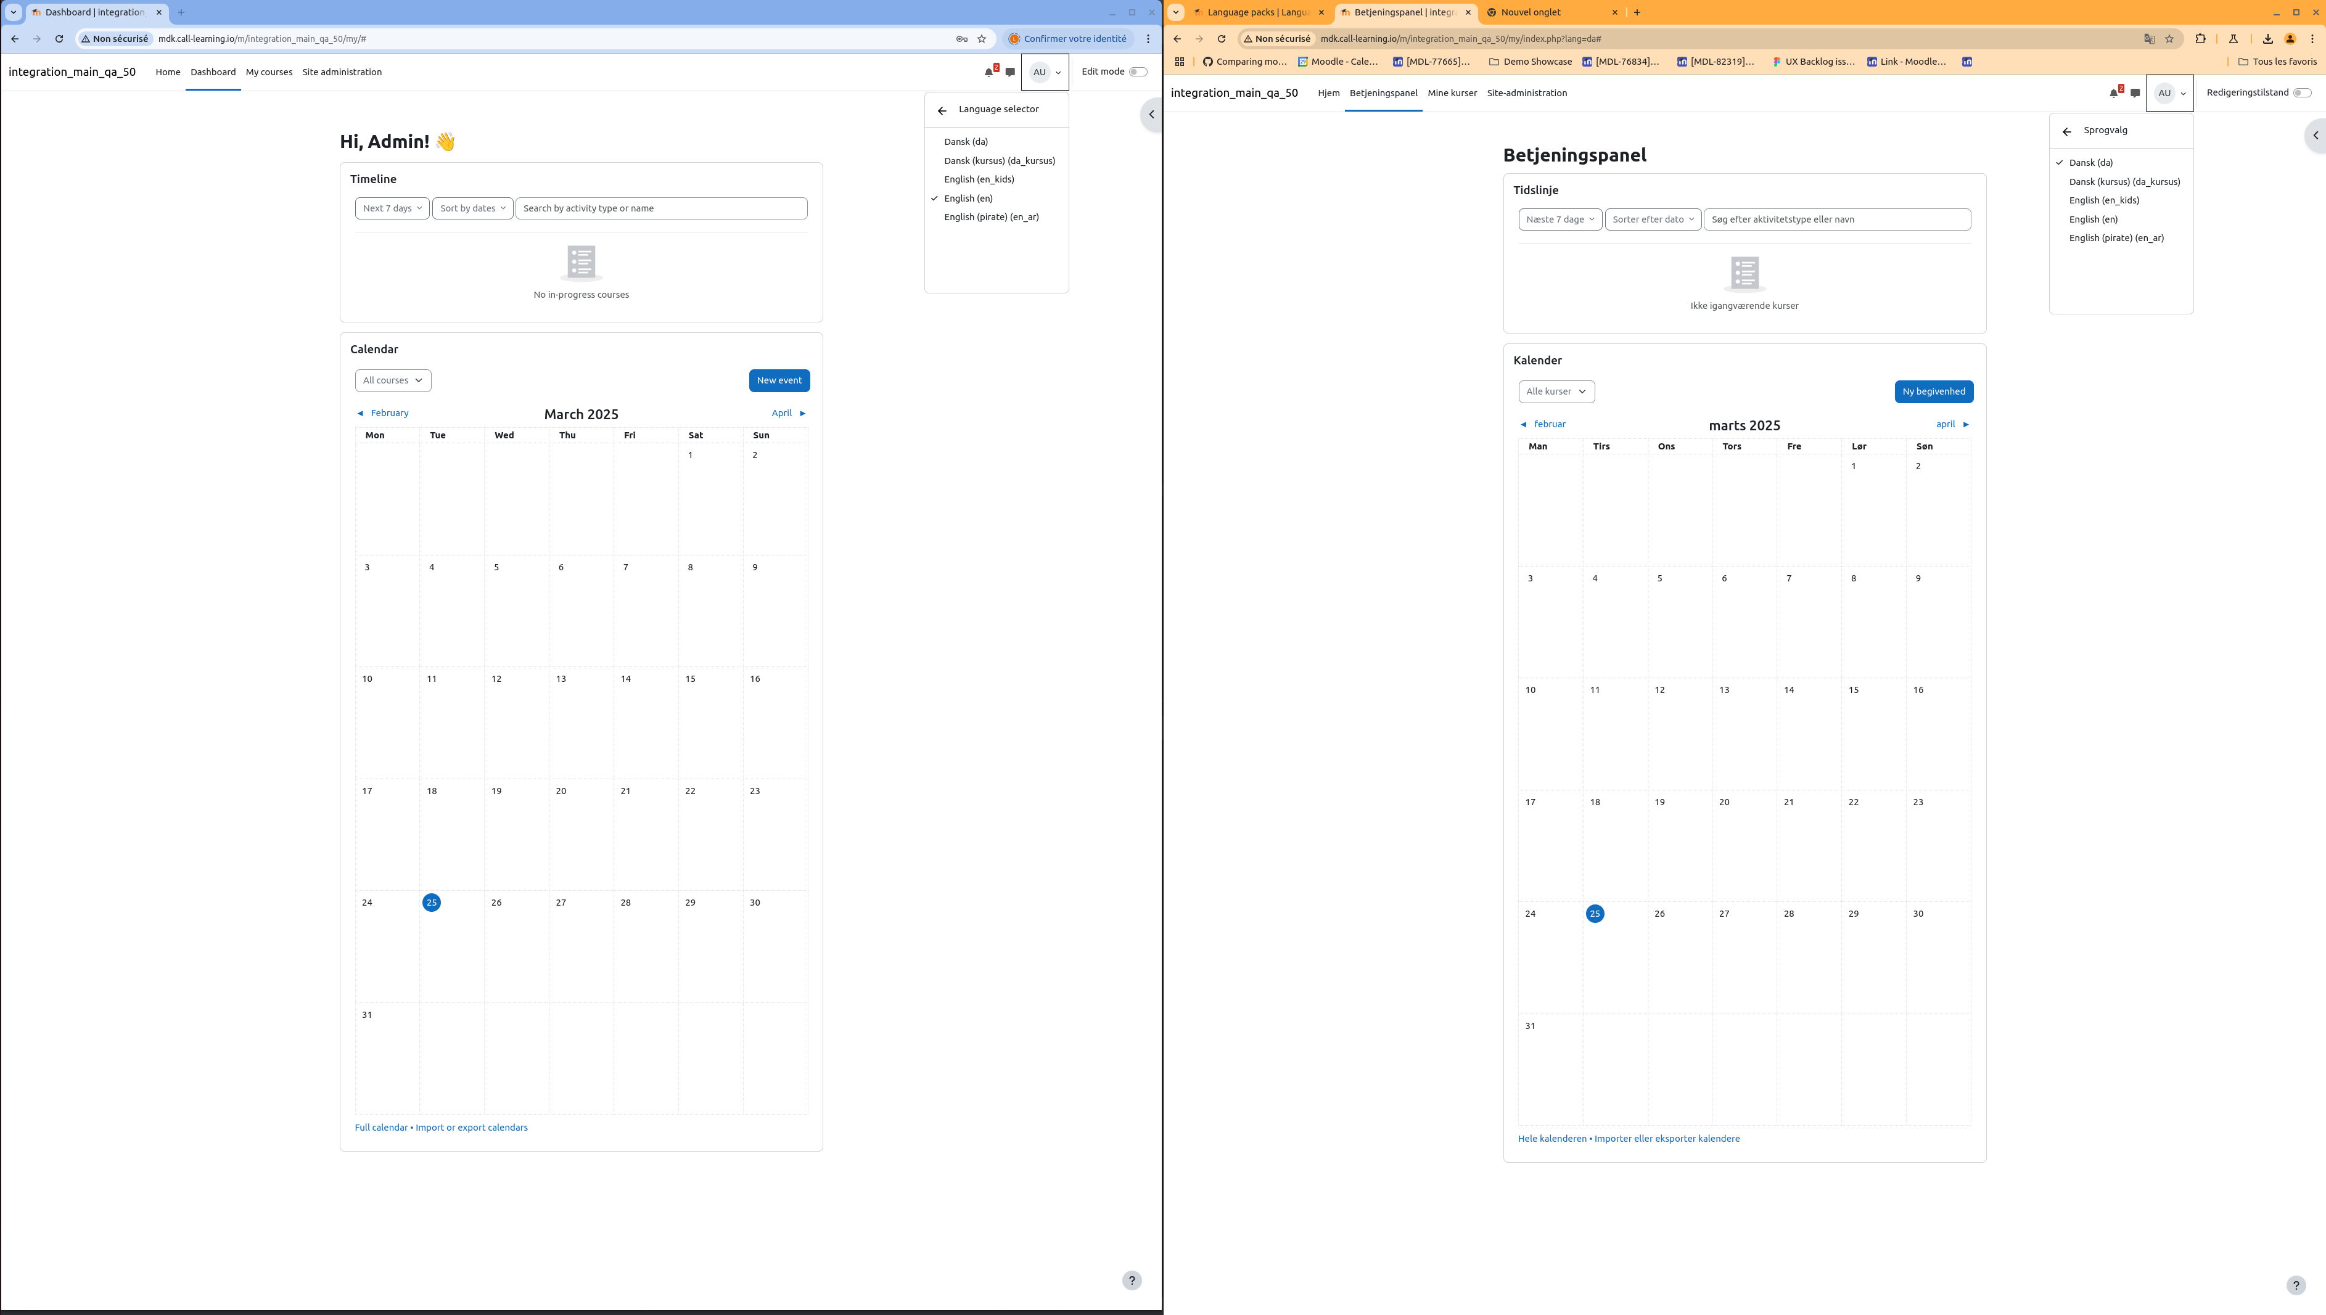Select today 25 in left calendar
Viewport: 2326px width, 1315px height.
point(432,903)
